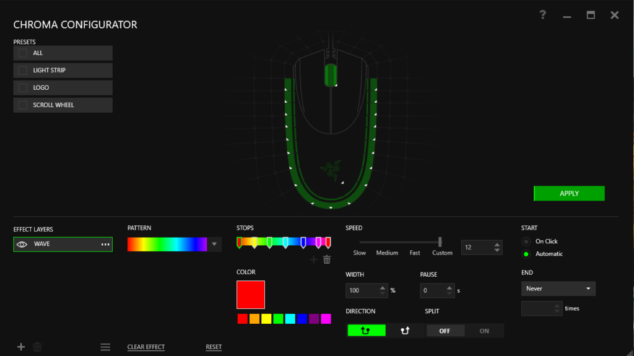Viewport: 634px width, 356px height.
Task: Select the Automatic start option
Action: point(526,254)
